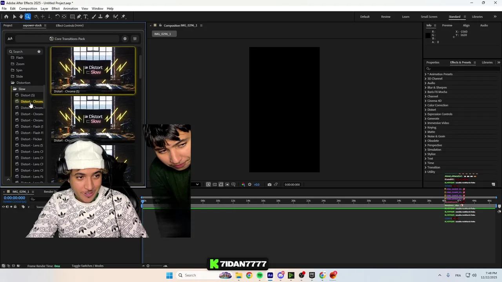Open the Composition menu
Viewport: 502px width, 282px height.
click(x=28, y=9)
